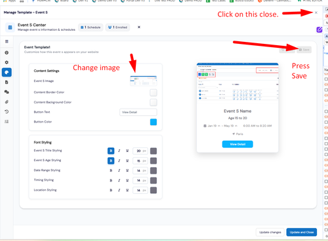Click the Event S Name preview title
The image size is (328, 241).
click(x=237, y=111)
